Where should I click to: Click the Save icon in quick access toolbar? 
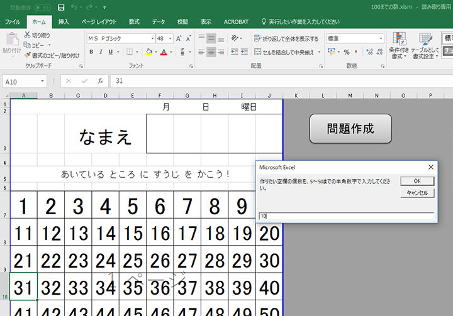pyautogui.click(x=61, y=7)
